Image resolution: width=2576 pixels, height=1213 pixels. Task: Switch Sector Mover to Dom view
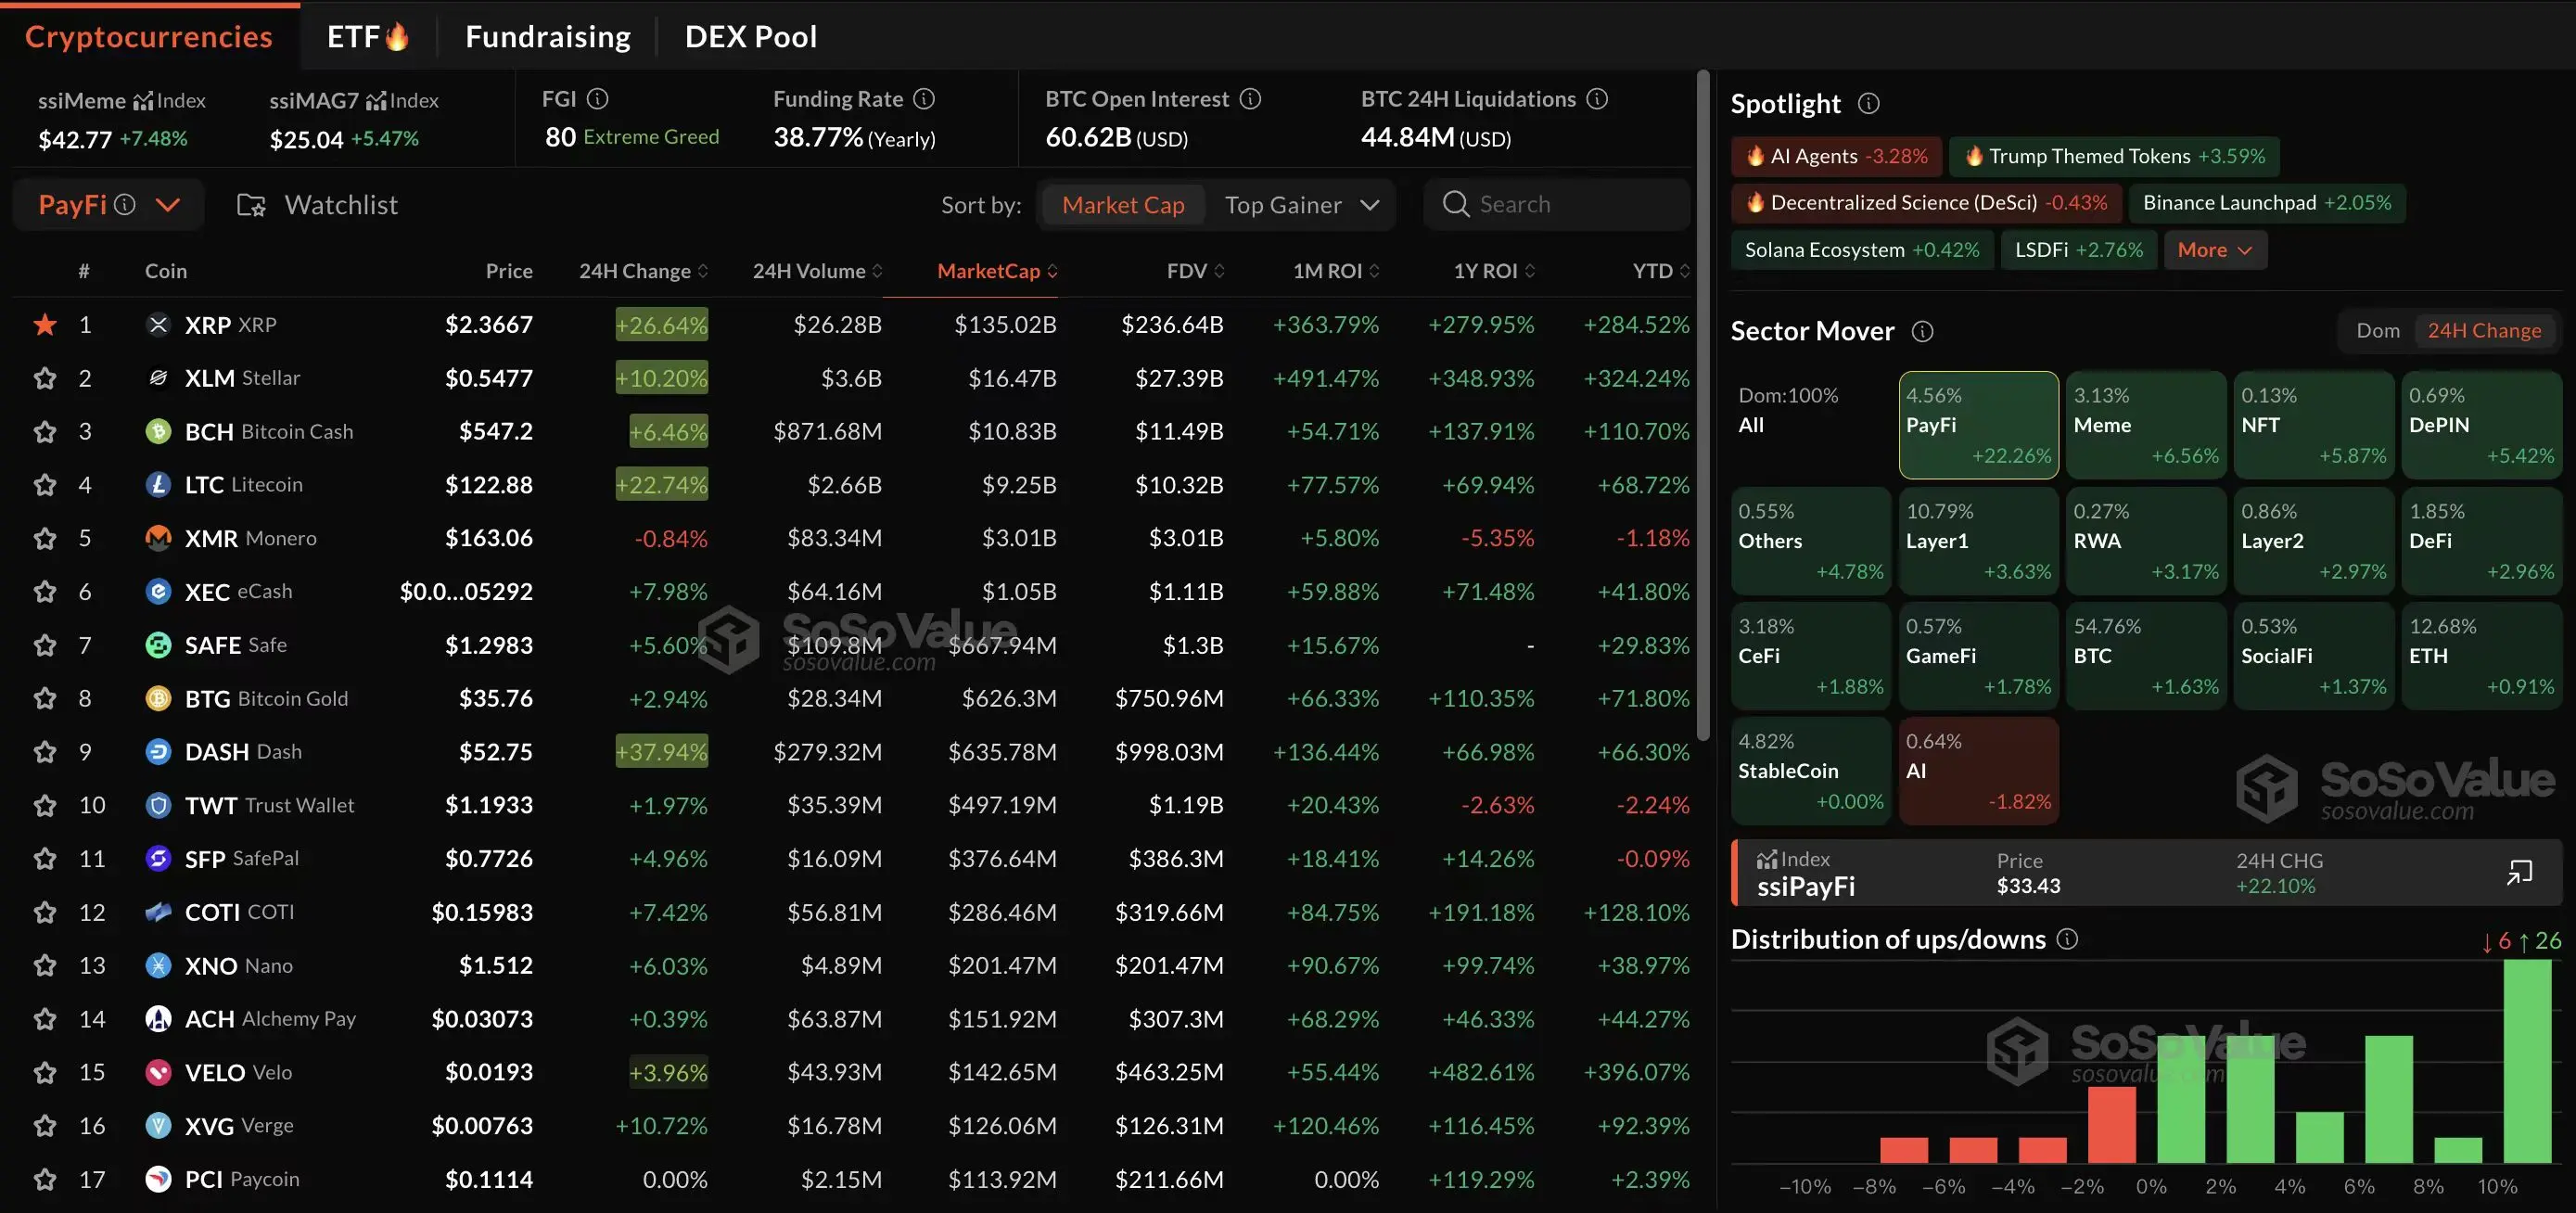click(2377, 331)
